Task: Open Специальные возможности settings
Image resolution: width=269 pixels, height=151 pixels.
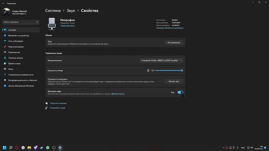Action: click(x=21, y=75)
